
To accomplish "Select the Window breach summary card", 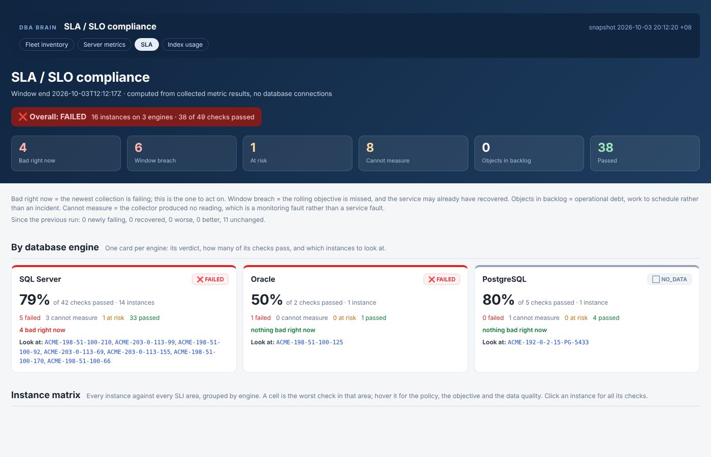I will (182, 153).
